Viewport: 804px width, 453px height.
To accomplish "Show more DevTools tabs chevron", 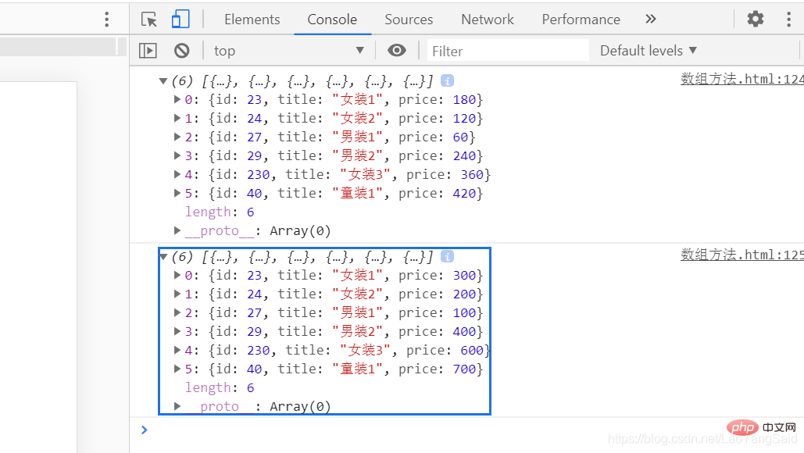I will click(x=651, y=19).
